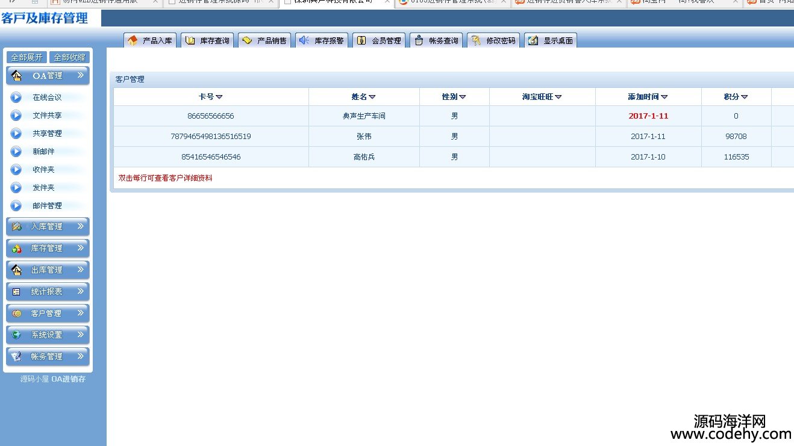This screenshot has height=446, width=794.
Task: Click the house icon on 出库管理 header
Action: point(17,270)
